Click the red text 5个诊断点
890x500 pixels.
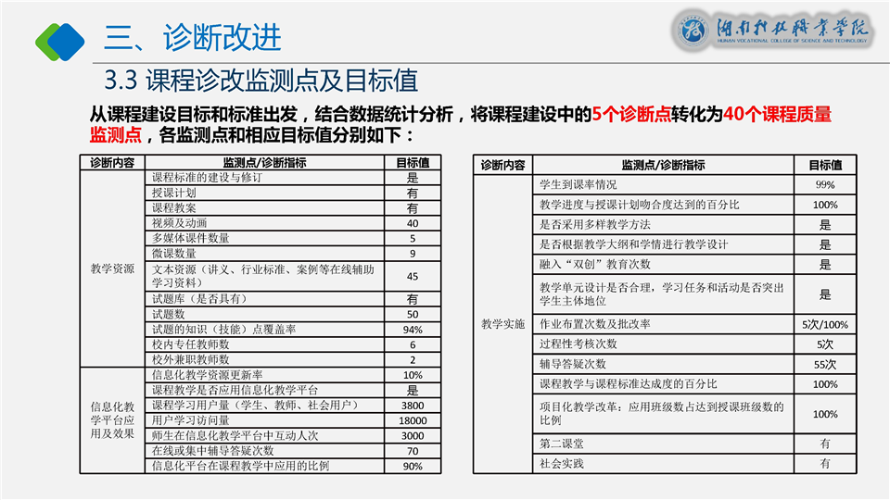(x=630, y=115)
